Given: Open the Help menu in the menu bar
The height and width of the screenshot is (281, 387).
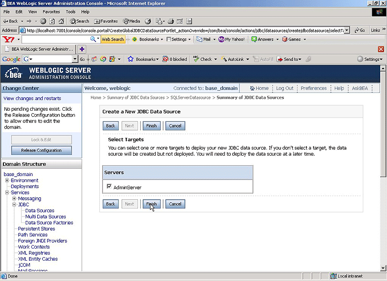Looking at the screenshot, I should point(85,12).
